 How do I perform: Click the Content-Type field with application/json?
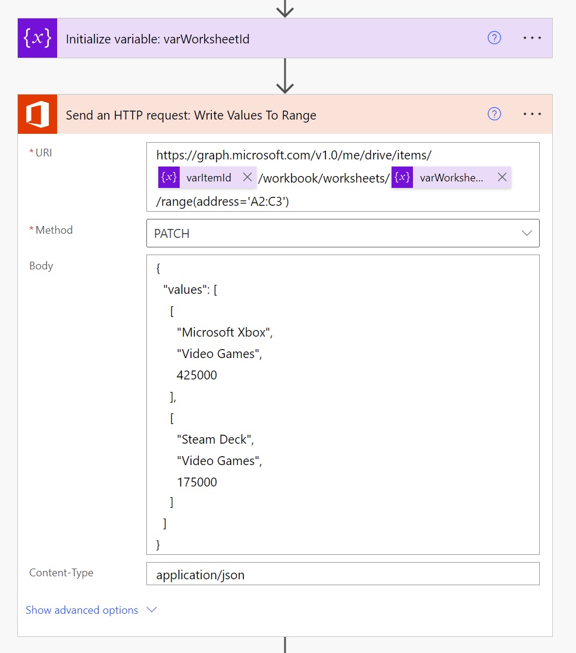[343, 574]
